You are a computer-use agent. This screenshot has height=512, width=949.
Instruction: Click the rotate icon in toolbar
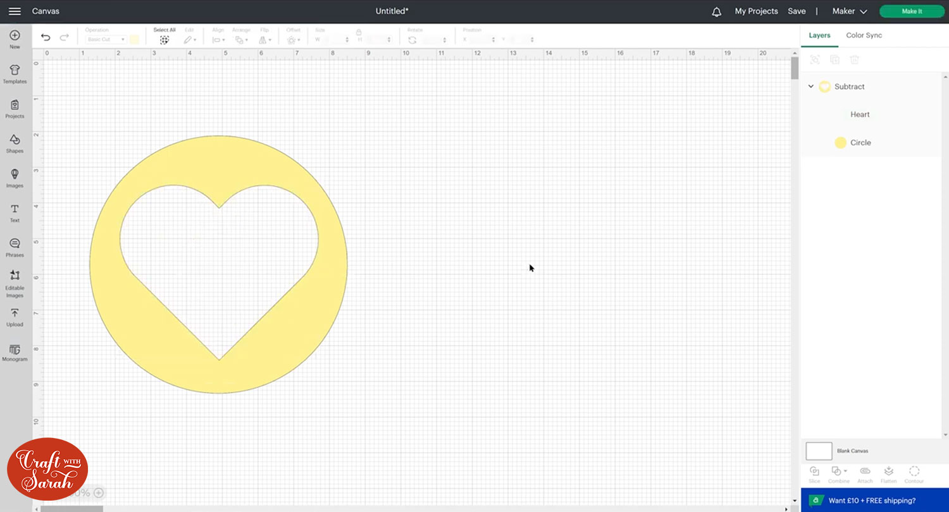click(x=412, y=40)
